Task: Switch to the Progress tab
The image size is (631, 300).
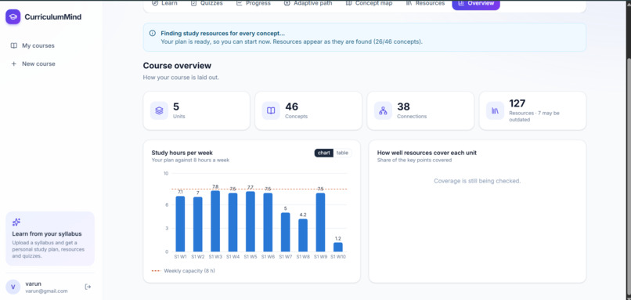Action: [x=254, y=3]
